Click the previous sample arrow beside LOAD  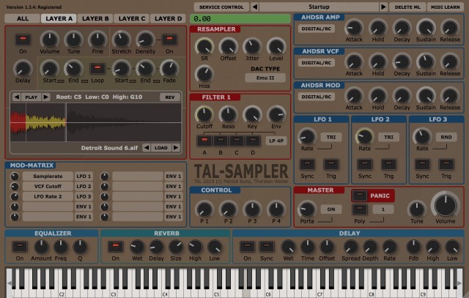(146, 147)
